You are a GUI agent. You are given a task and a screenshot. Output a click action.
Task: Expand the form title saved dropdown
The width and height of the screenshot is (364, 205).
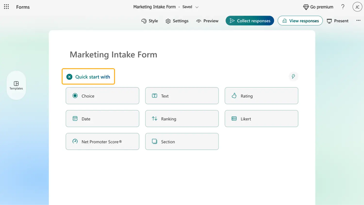coord(197,7)
